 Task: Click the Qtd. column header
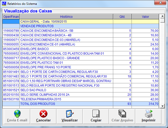point(122,17)
